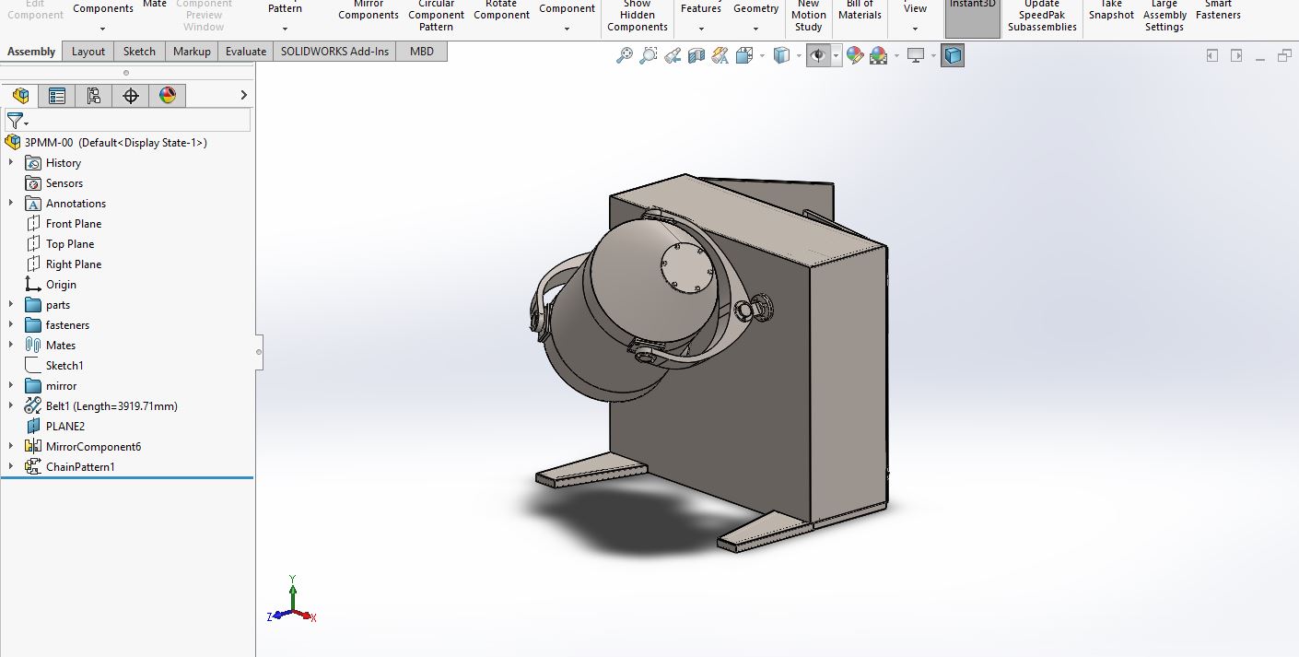Toggle the perspective view cube button
This screenshot has height=657, width=1299.
click(x=953, y=56)
